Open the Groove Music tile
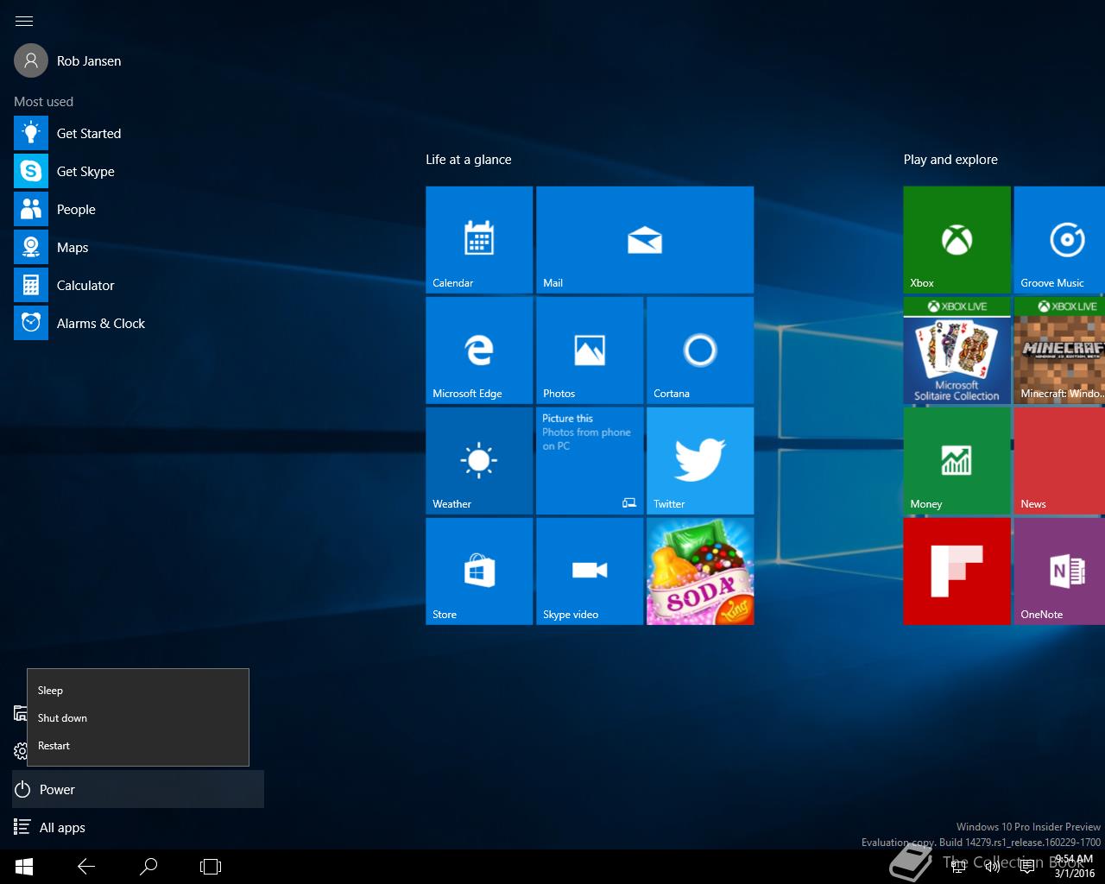Image resolution: width=1105 pixels, height=884 pixels. coord(1059,240)
